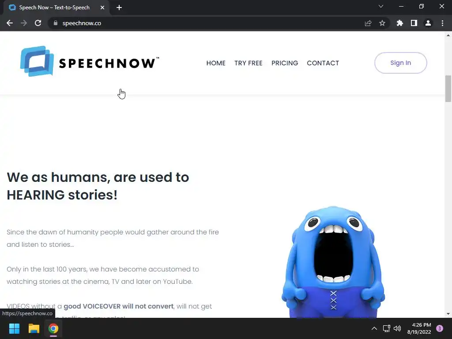Toggle the browser side panel icon
The width and height of the screenshot is (452, 339).
(x=414, y=23)
